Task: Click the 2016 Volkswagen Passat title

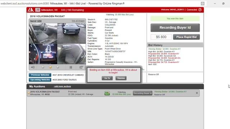Action: (x=47, y=16)
